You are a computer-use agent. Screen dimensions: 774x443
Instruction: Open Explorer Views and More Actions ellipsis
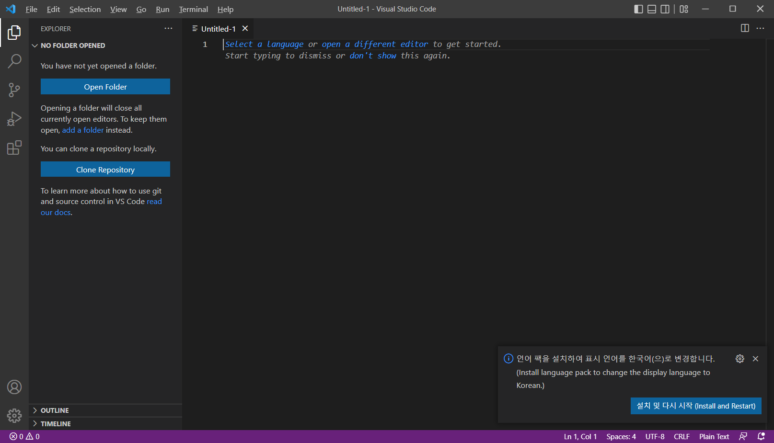[168, 29]
